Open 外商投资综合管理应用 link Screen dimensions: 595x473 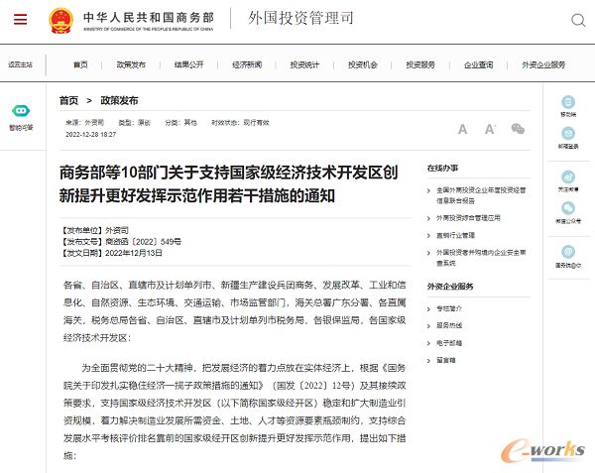click(x=468, y=218)
